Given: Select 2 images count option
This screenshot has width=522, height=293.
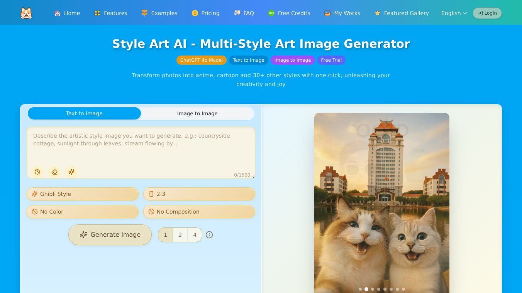Looking at the screenshot, I should [180, 235].
